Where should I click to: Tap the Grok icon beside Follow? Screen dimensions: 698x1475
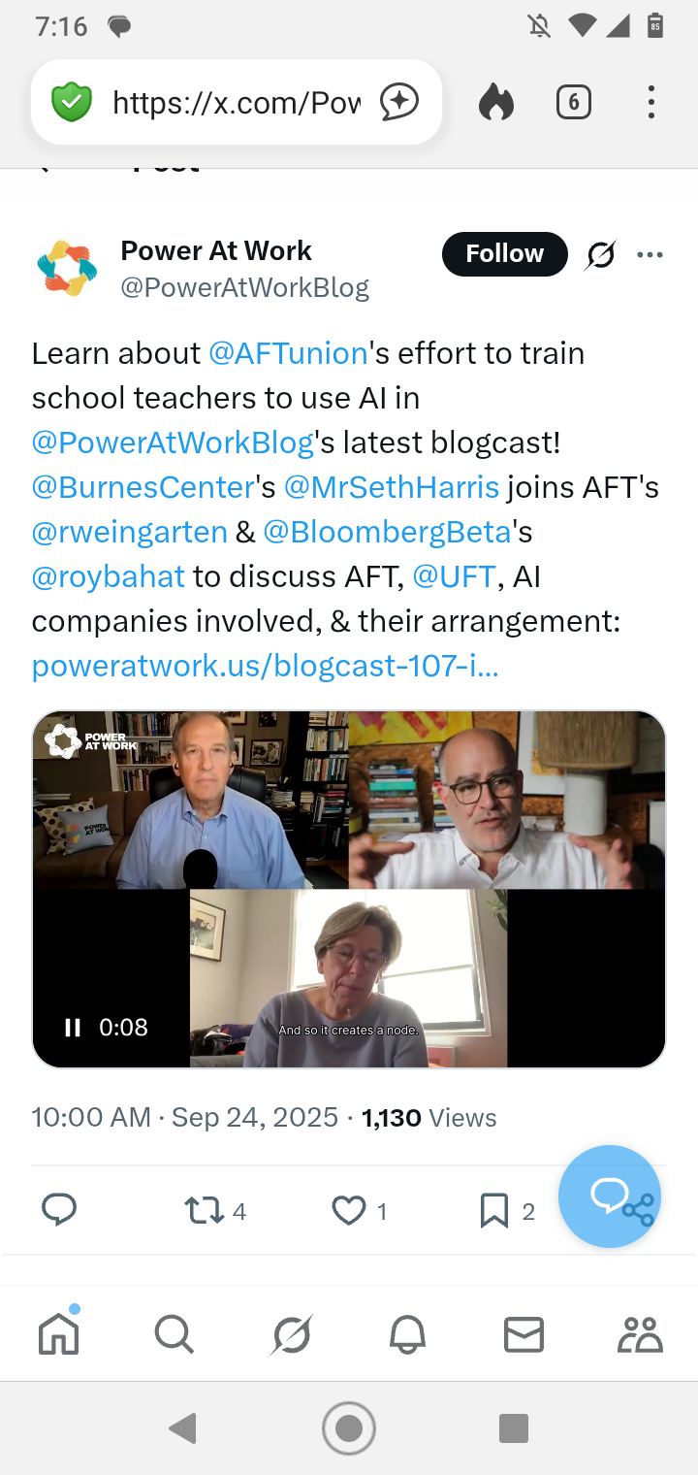pyautogui.click(x=601, y=254)
